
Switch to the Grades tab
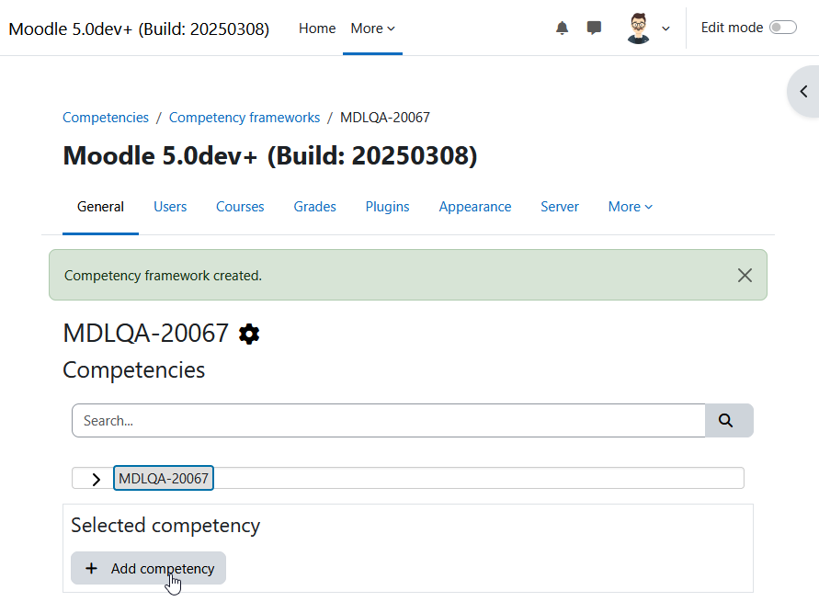314,207
